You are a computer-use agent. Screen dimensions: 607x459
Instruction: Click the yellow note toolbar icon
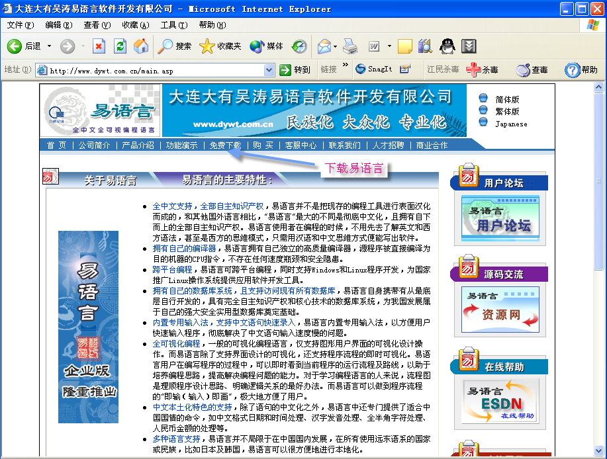coord(405,46)
